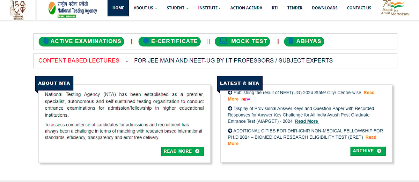The image size is (419, 182).
Task: Select the hand icon in Active Examinations
Action: coord(46,41)
